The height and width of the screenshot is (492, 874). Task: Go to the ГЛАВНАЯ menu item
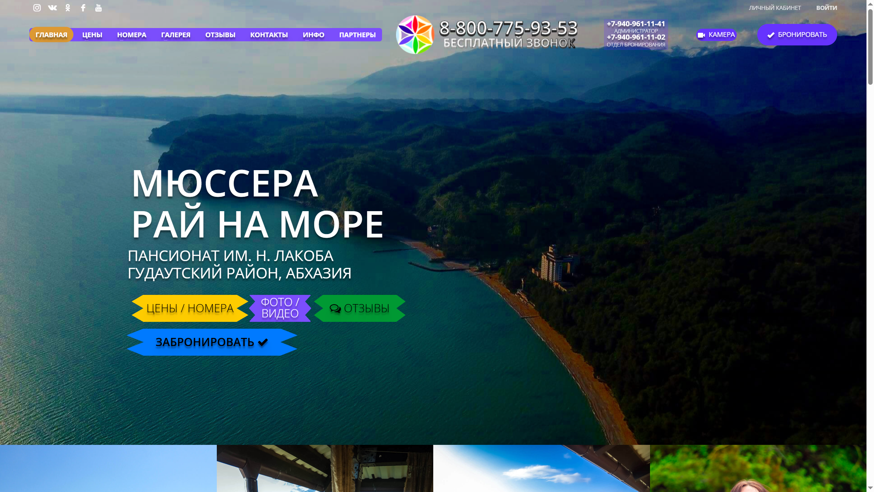coord(51,35)
